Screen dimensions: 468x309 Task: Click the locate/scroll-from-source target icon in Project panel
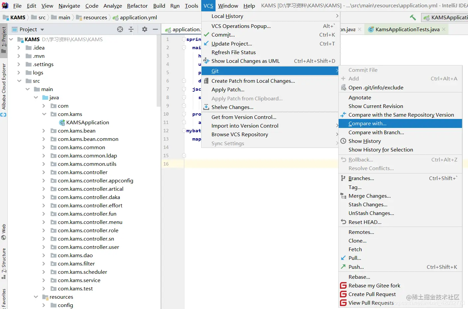pyautogui.click(x=120, y=29)
